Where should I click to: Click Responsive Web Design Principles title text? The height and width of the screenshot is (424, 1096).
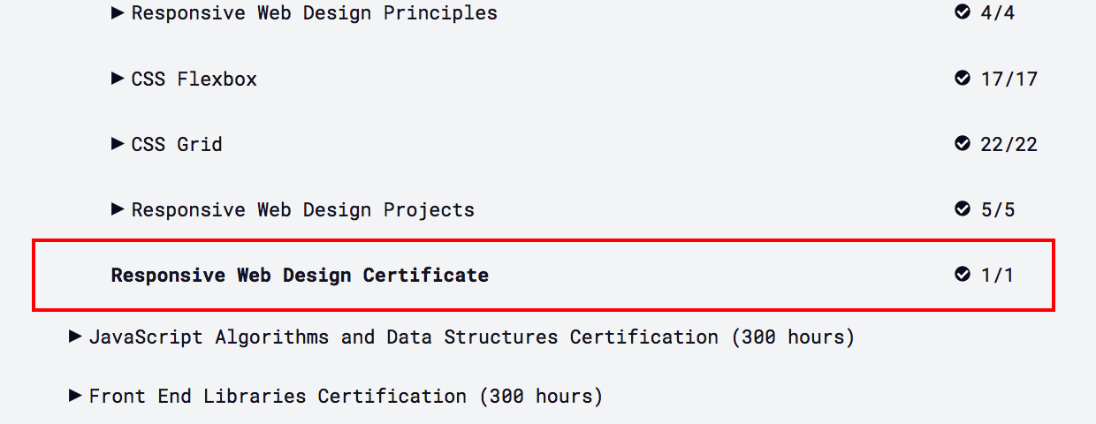click(315, 14)
